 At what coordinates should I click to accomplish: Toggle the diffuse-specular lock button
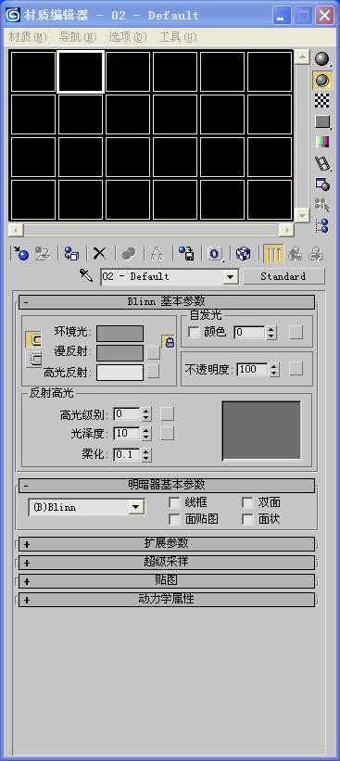(x=33, y=359)
